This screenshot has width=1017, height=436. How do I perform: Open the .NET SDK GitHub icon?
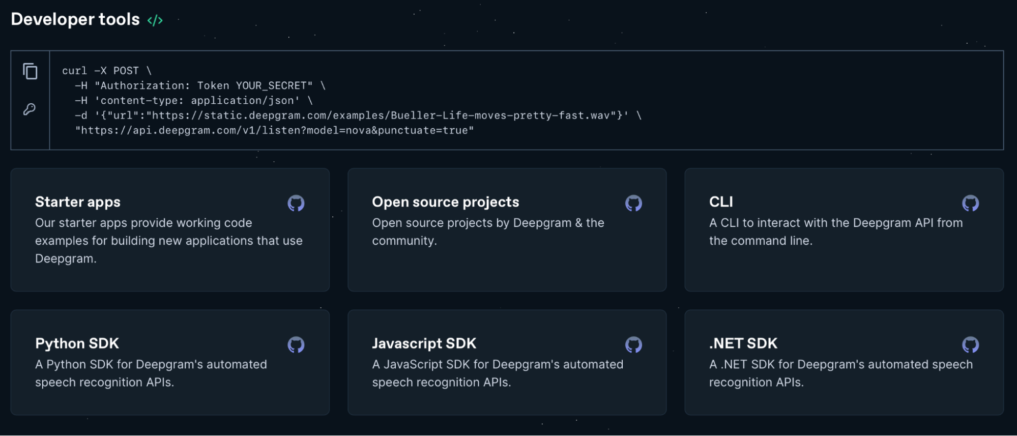coord(971,344)
